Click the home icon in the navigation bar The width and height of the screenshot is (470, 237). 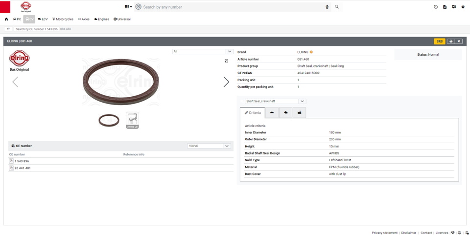pyautogui.click(x=6, y=19)
